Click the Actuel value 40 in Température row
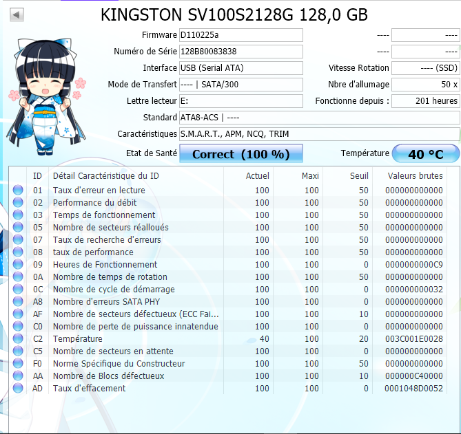Image resolution: width=461 pixels, height=434 pixels. [x=264, y=338]
